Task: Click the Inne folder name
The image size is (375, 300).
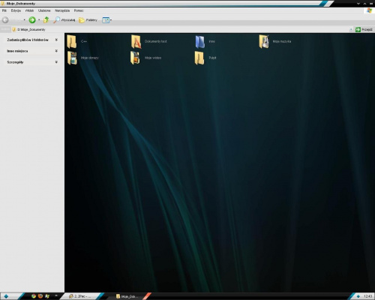Action: coord(212,41)
